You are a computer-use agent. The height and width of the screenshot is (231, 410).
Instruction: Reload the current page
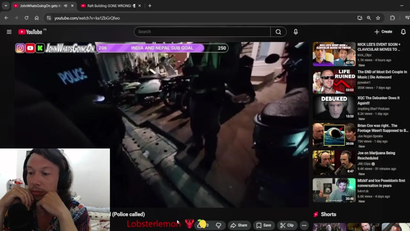(27, 18)
